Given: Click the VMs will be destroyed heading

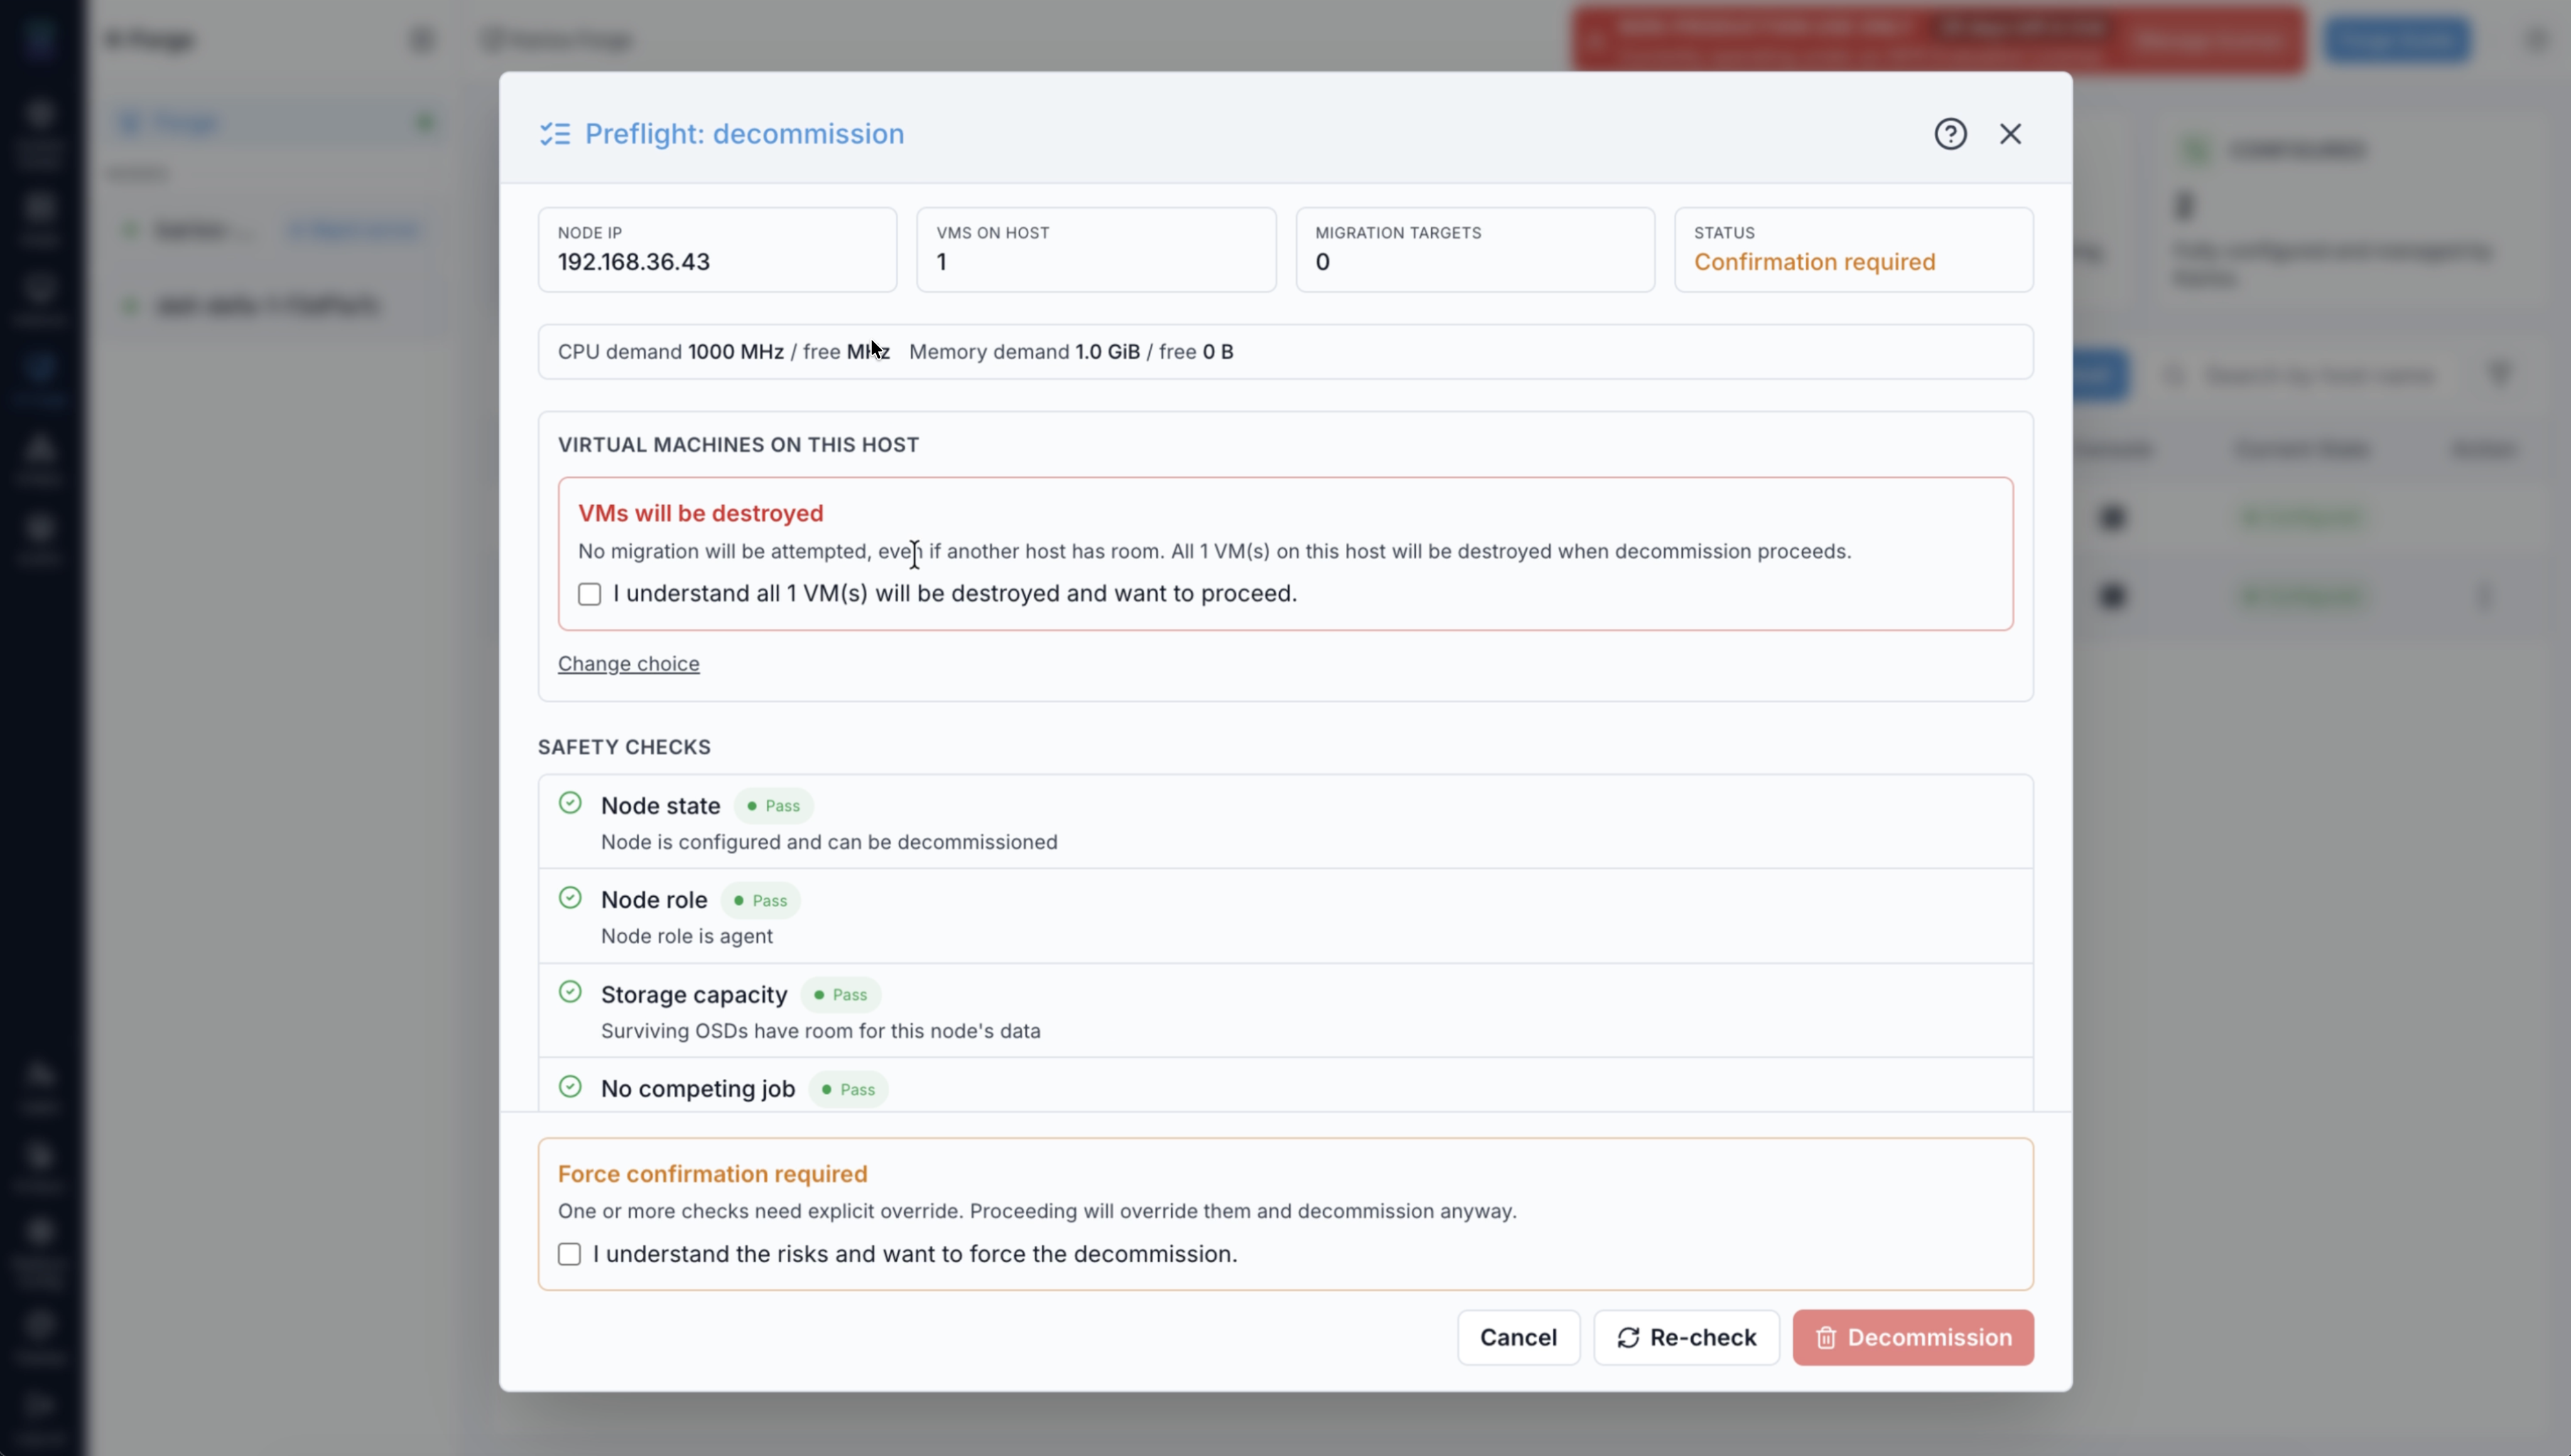Looking at the screenshot, I should coord(700,513).
